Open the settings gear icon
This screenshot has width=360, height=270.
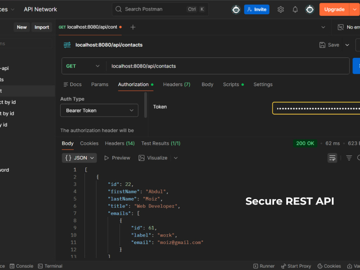pyautogui.click(x=280, y=9)
